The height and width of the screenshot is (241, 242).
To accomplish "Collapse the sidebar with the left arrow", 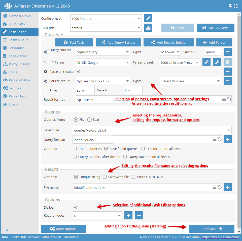I will (7, 230).
